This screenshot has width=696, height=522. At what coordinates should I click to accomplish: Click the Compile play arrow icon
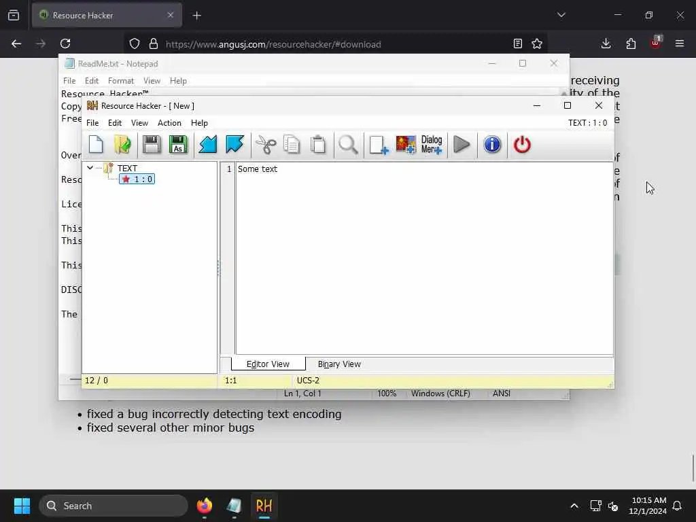coord(462,145)
